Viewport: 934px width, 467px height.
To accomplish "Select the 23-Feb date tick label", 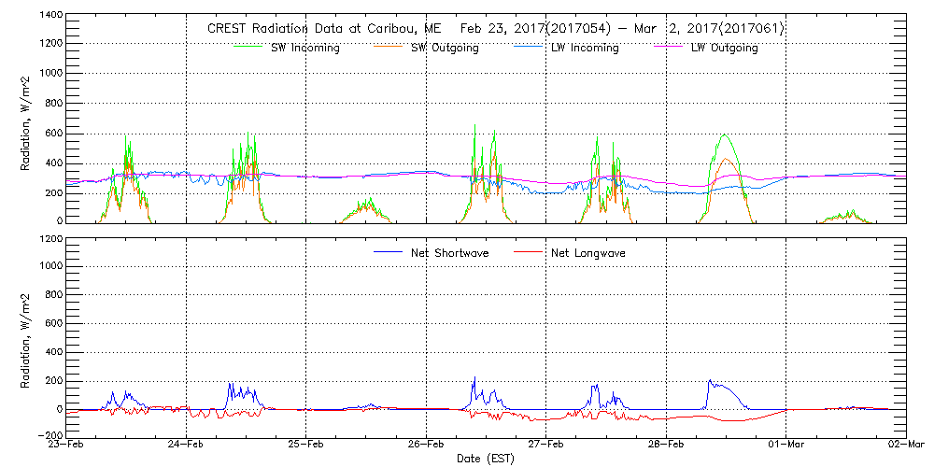I will [x=67, y=446].
